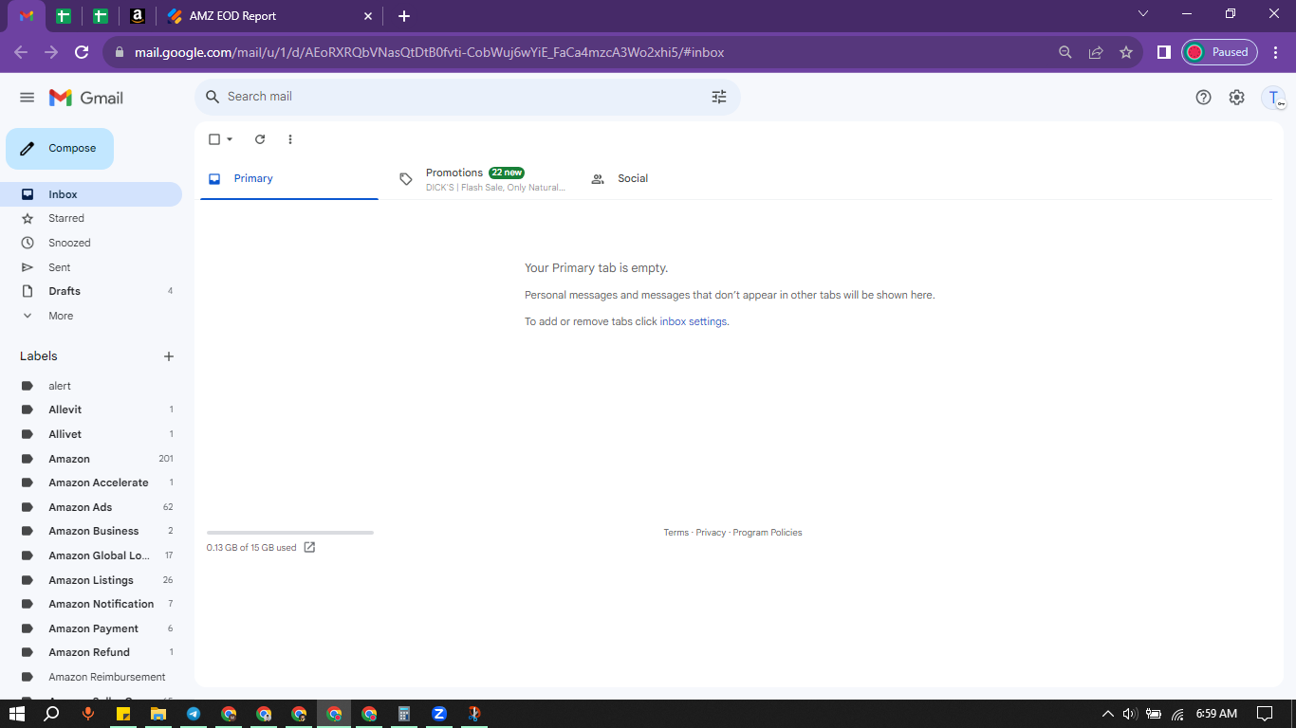This screenshot has width=1296, height=728.
Task: Switch to the AMZ EOD Report tab
Action: pos(270,16)
